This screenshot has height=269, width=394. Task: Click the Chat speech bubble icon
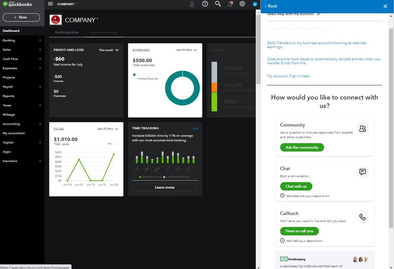point(362,172)
